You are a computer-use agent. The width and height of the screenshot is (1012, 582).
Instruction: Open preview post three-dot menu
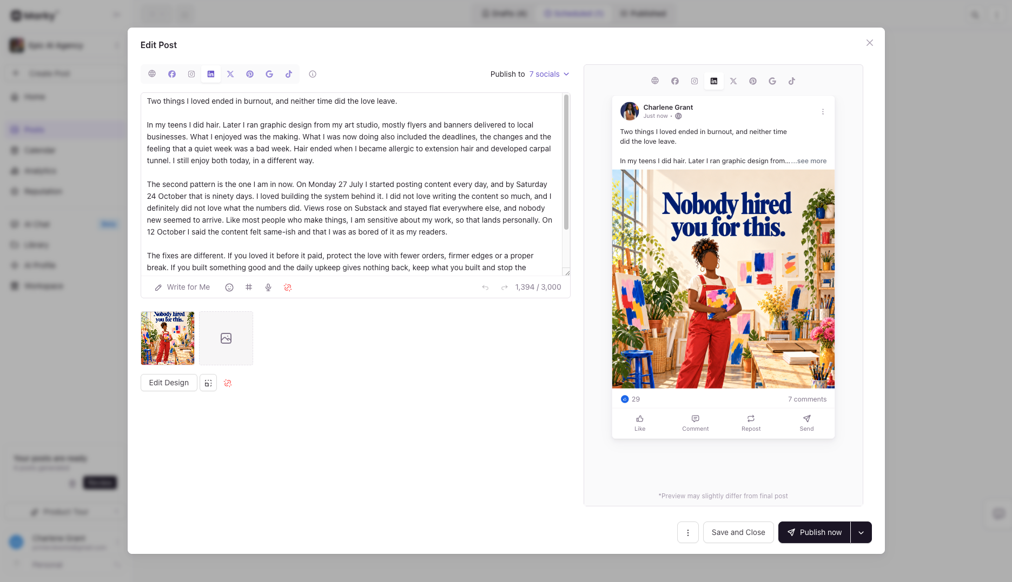tap(823, 112)
